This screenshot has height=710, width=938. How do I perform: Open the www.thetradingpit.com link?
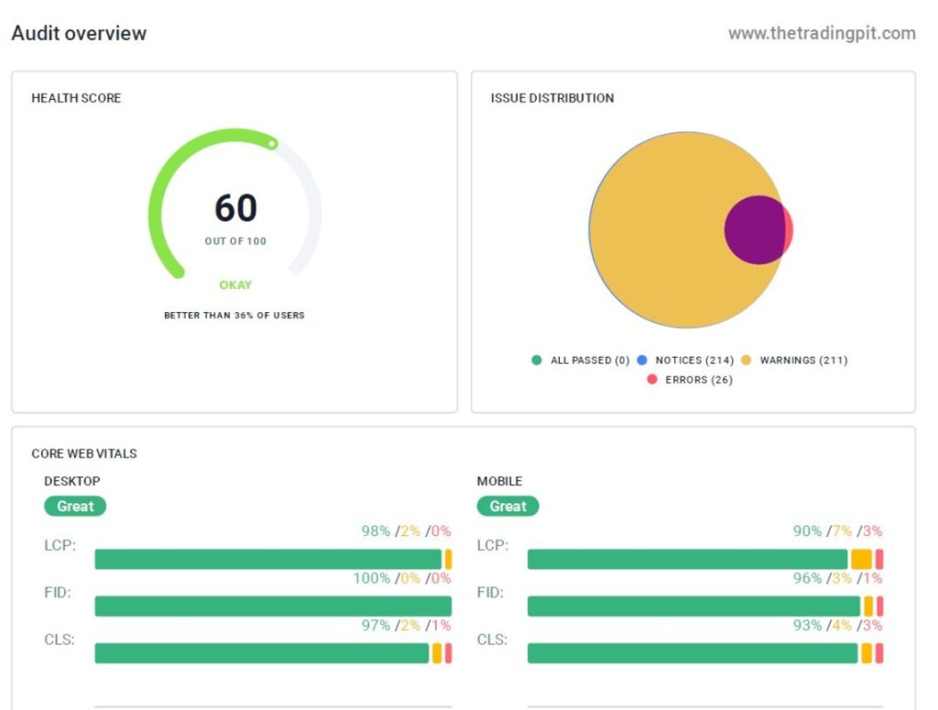pyautogui.click(x=822, y=34)
